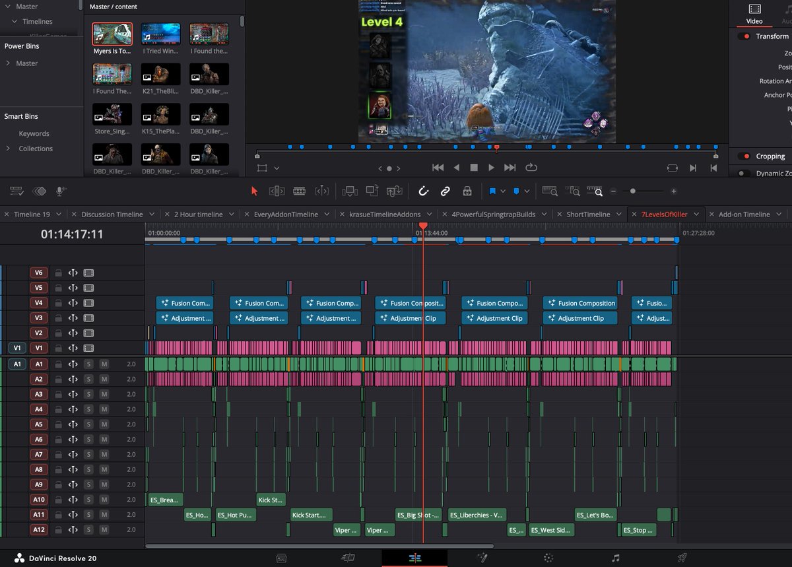Open dropdown arrow on 7LevelsOfKiller tab
The height and width of the screenshot is (567, 792).
click(696, 215)
